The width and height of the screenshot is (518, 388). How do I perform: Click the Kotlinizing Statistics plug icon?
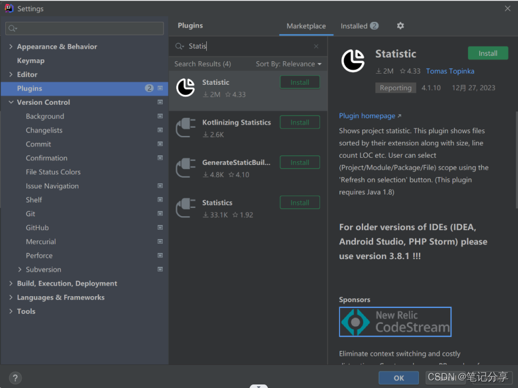tap(185, 128)
